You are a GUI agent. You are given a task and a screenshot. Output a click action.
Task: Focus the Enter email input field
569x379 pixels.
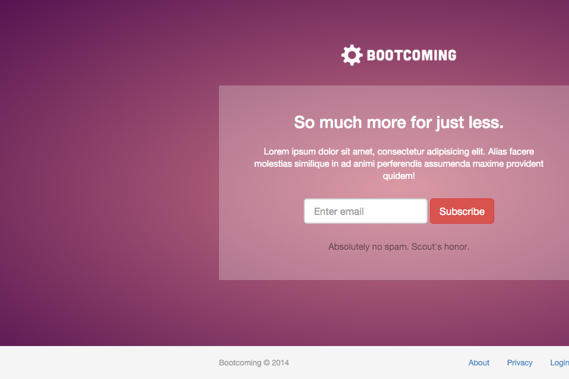(366, 211)
